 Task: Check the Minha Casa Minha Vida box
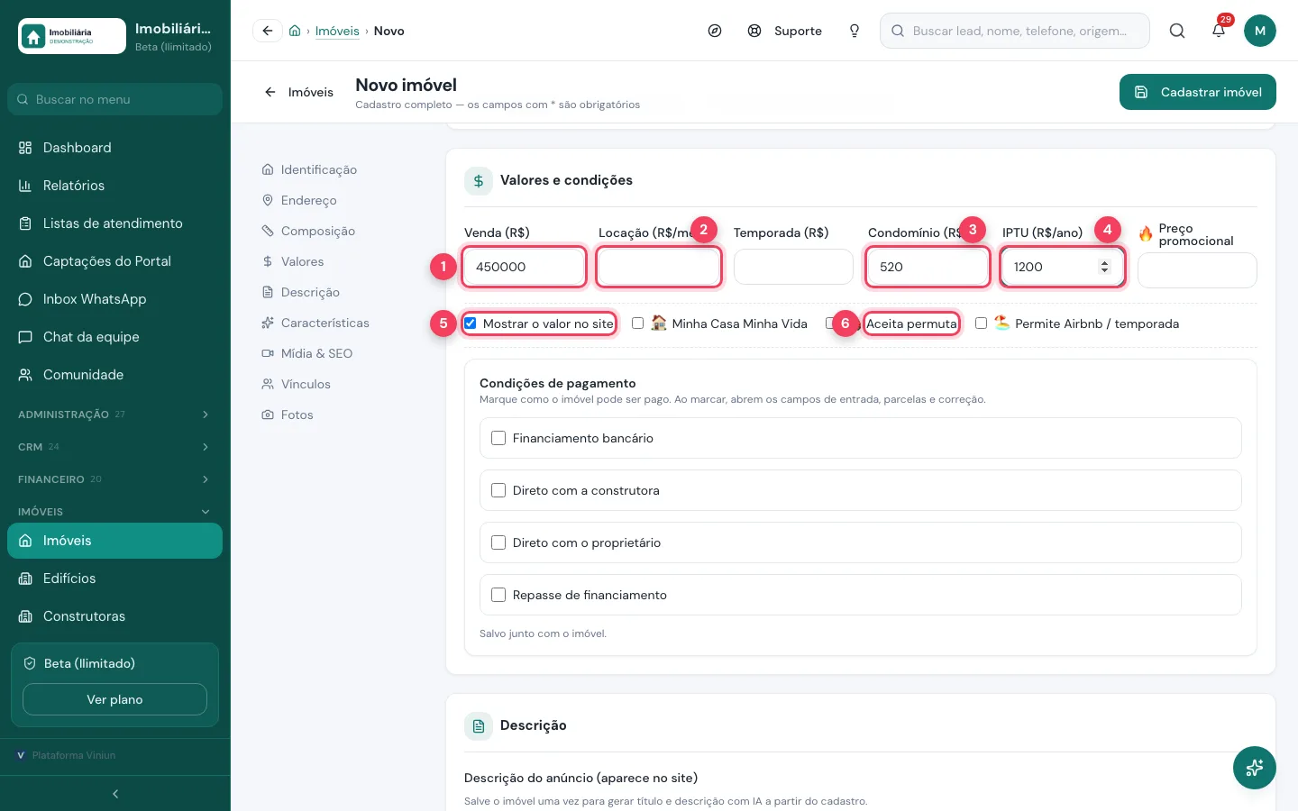point(637,323)
